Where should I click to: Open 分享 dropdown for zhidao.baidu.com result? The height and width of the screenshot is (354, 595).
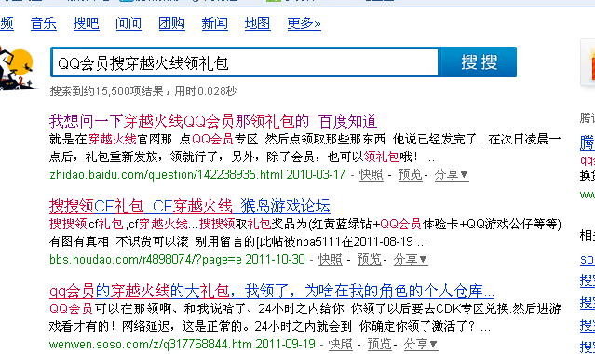coord(452,175)
